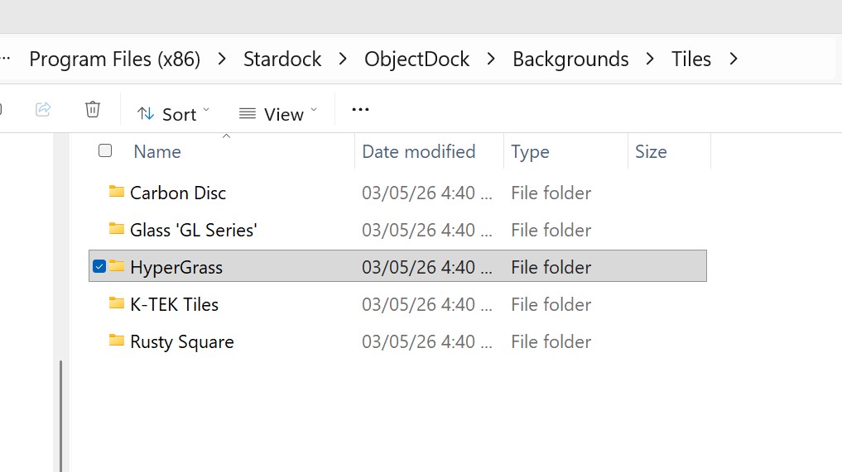Open the See more ellipsis menu
Screen dimensions: 842x472
pos(360,109)
